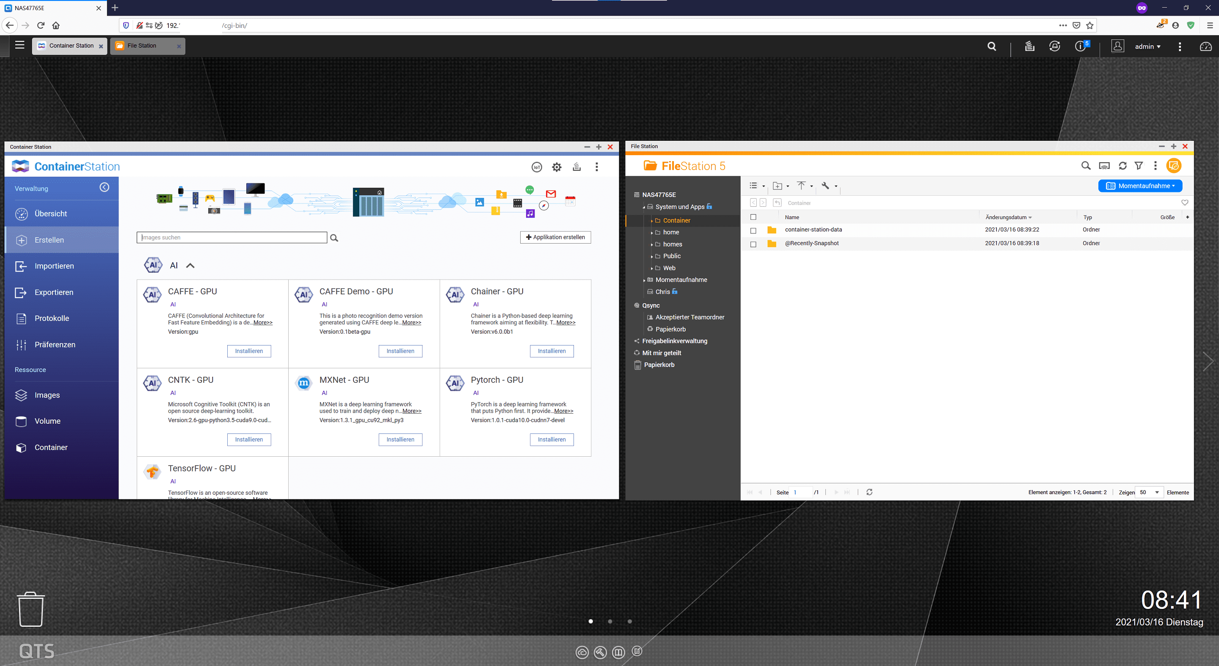The height and width of the screenshot is (666, 1219).
Task: Open the view mode list dropdown in File Station
Action: [757, 186]
